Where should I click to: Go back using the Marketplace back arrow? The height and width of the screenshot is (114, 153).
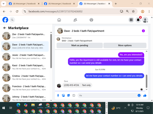(x=5, y=28)
